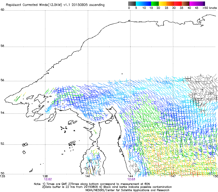Click the latitude label '54'
Image resolution: width=218 pixels, height=192 pixels.
coord(2,113)
